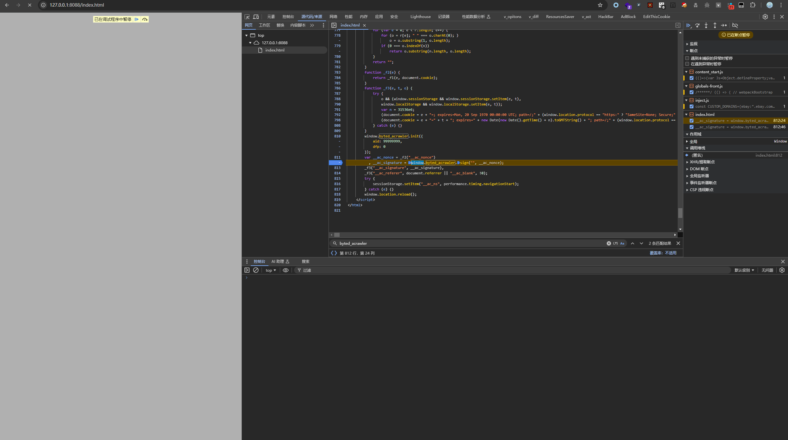Step out of current function
Screen dimensions: 788x440
pos(715,25)
